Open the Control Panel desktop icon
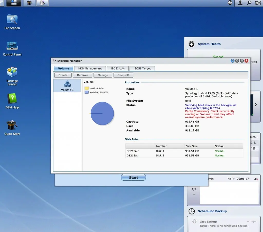 click(x=12, y=46)
